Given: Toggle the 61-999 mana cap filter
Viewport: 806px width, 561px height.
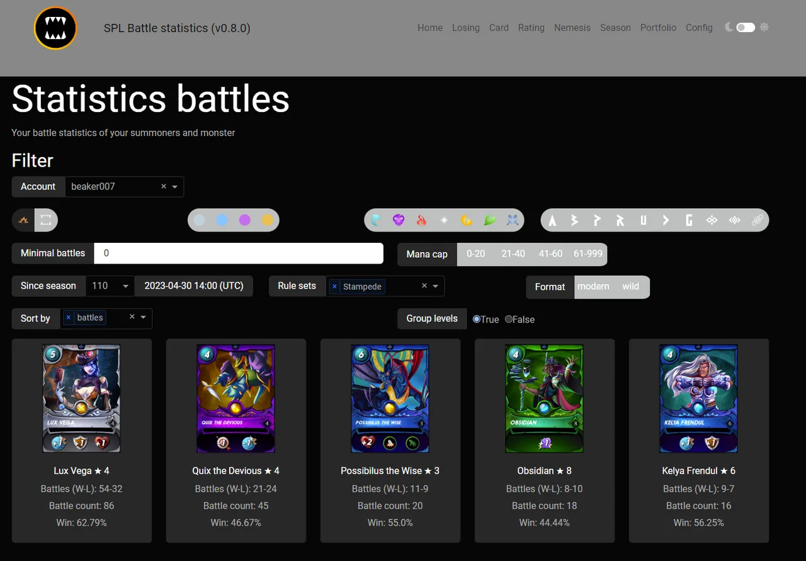Looking at the screenshot, I should tap(588, 253).
